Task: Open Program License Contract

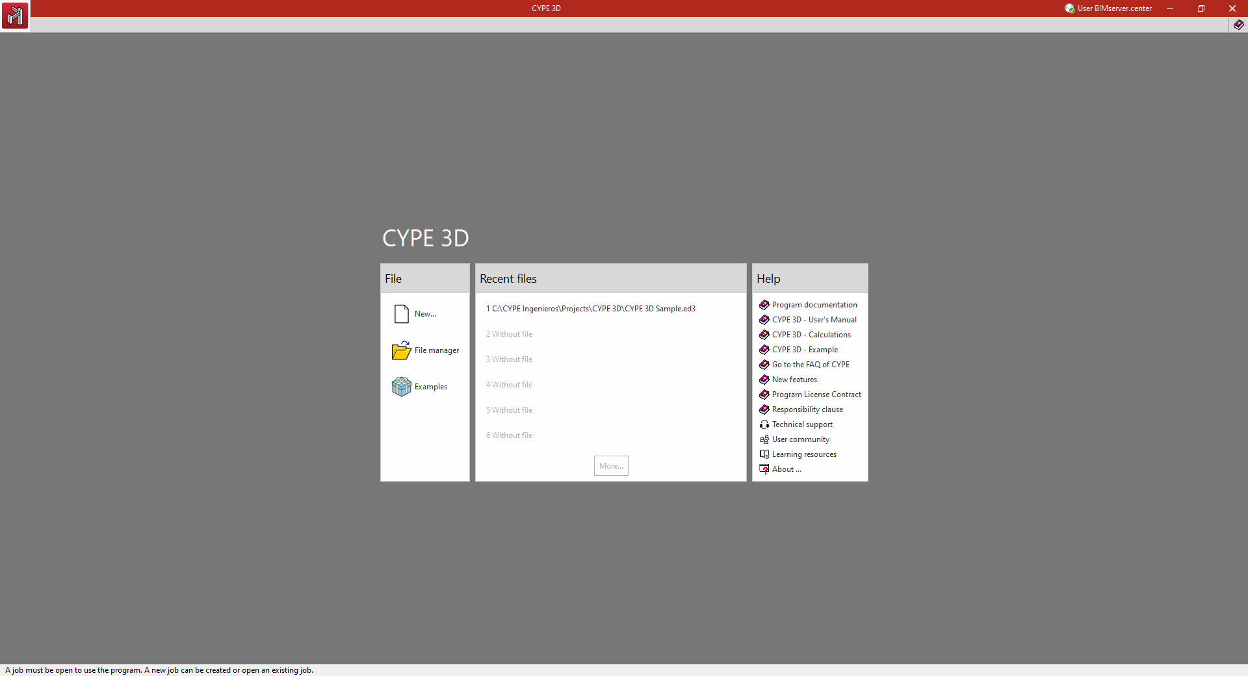Action: click(816, 395)
